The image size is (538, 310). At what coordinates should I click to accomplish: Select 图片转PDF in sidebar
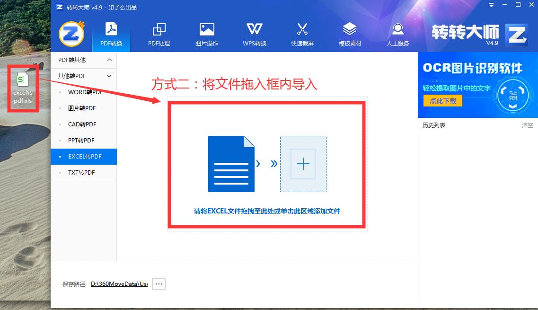pos(84,108)
